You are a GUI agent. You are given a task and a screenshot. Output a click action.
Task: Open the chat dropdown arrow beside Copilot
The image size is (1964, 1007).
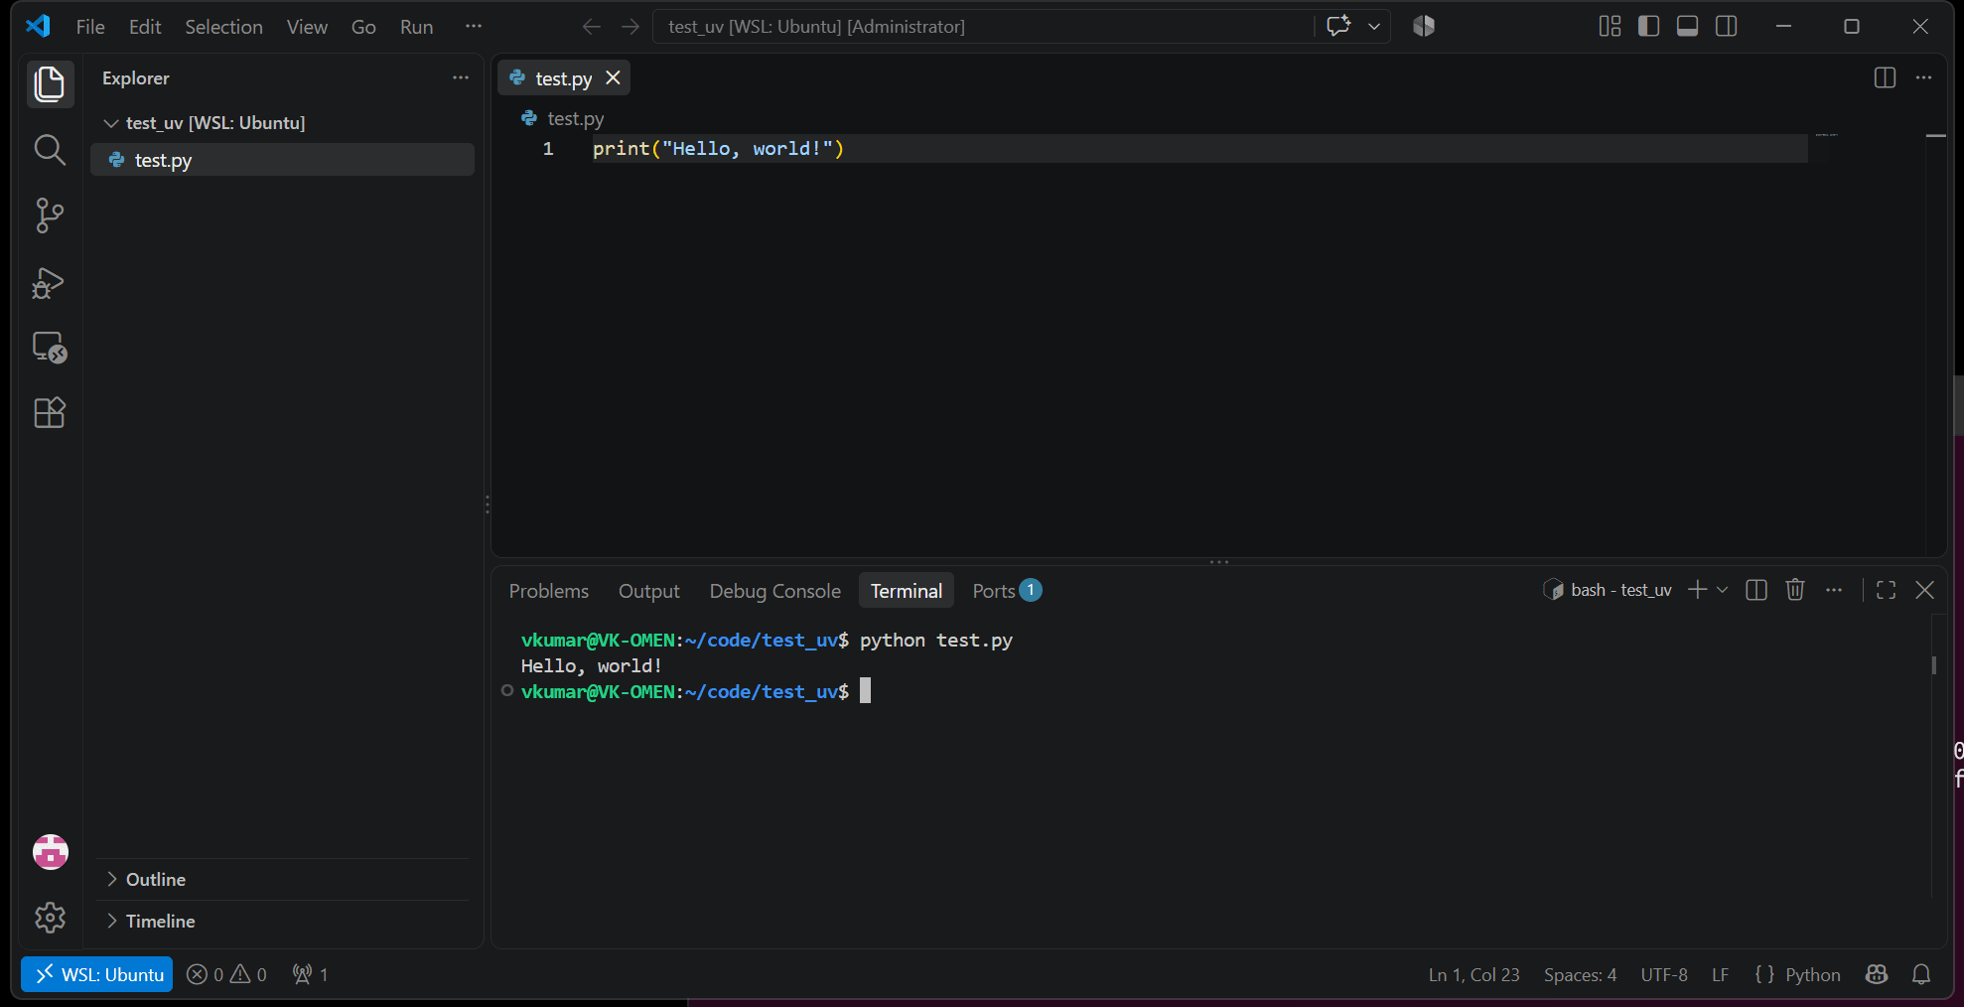pyautogui.click(x=1374, y=27)
